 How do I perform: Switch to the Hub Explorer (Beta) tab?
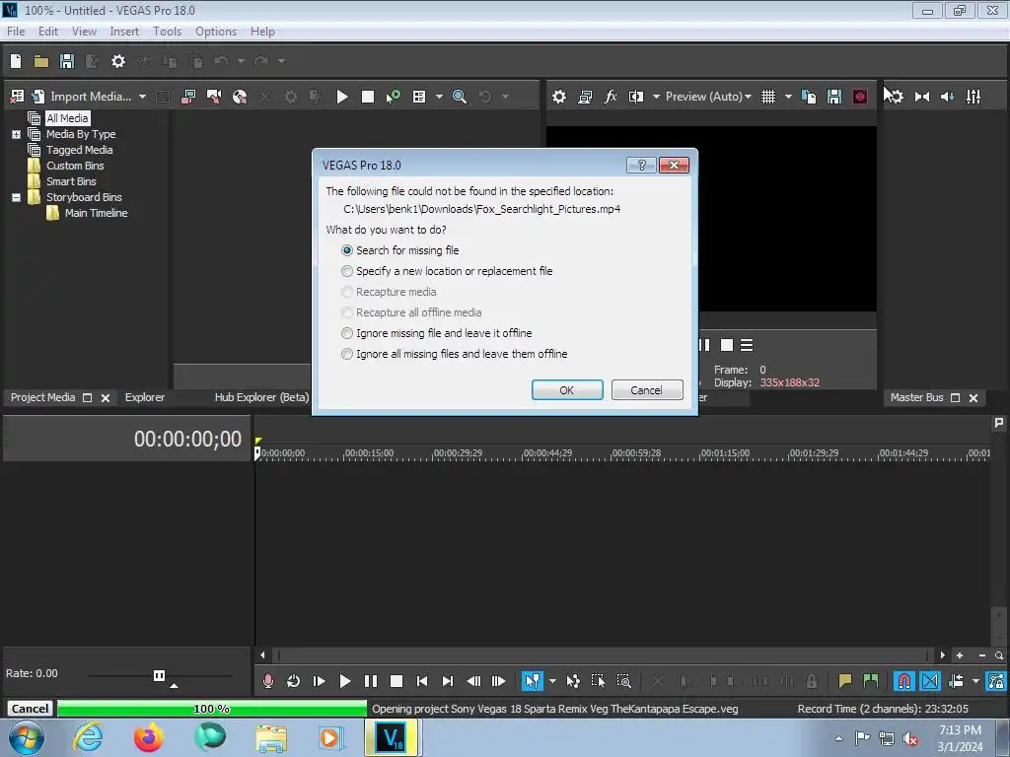tap(261, 398)
